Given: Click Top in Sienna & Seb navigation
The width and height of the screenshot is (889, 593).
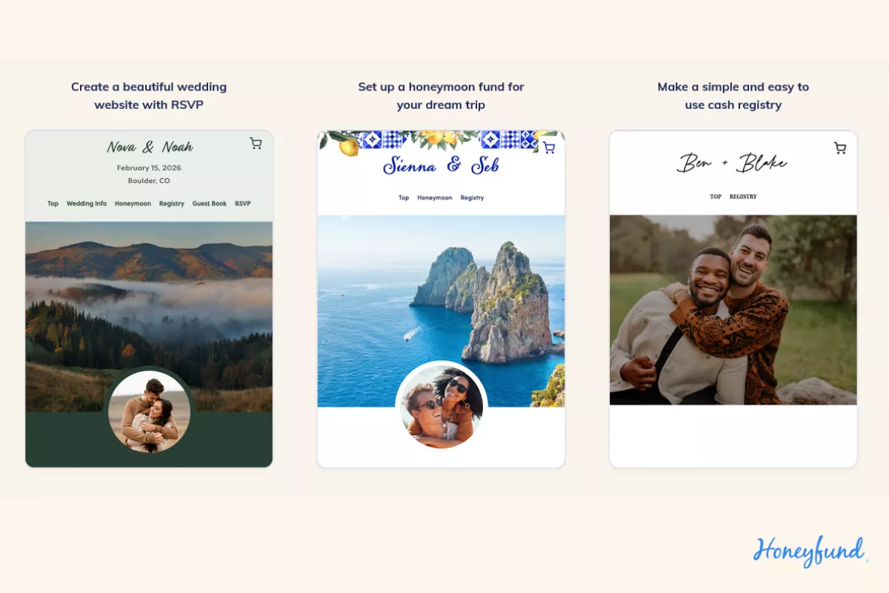Looking at the screenshot, I should pyautogui.click(x=403, y=198).
